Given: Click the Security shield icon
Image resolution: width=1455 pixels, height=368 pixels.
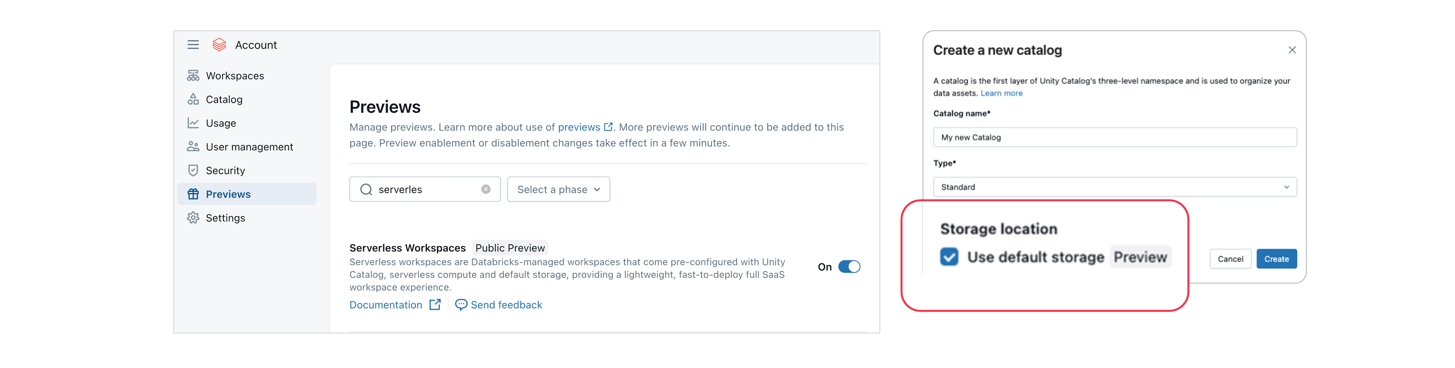Looking at the screenshot, I should [193, 171].
